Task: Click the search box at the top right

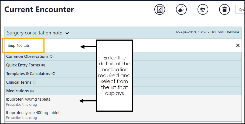Action: pyautogui.click(x=241, y=10)
